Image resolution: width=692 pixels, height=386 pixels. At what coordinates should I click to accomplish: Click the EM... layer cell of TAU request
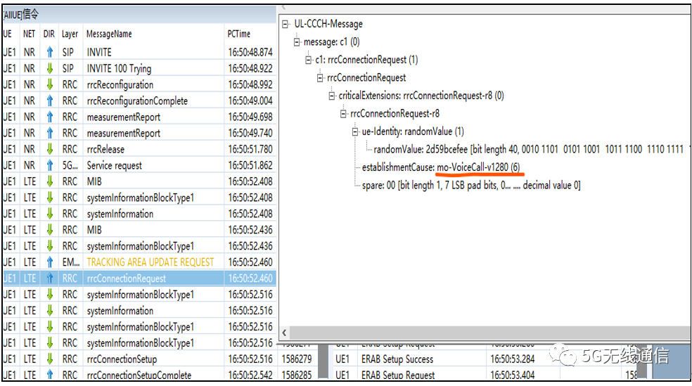tap(70, 262)
